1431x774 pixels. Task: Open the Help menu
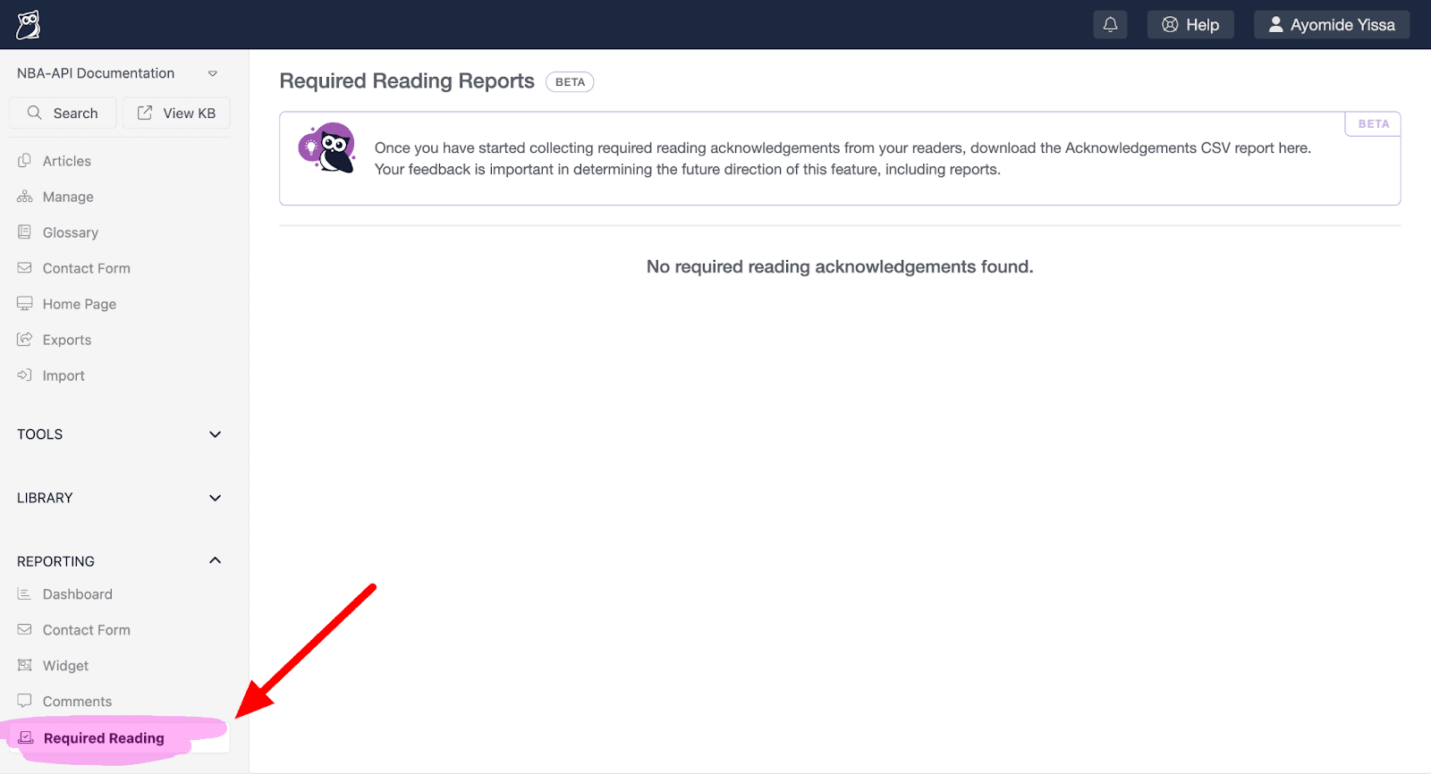pos(1190,25)
